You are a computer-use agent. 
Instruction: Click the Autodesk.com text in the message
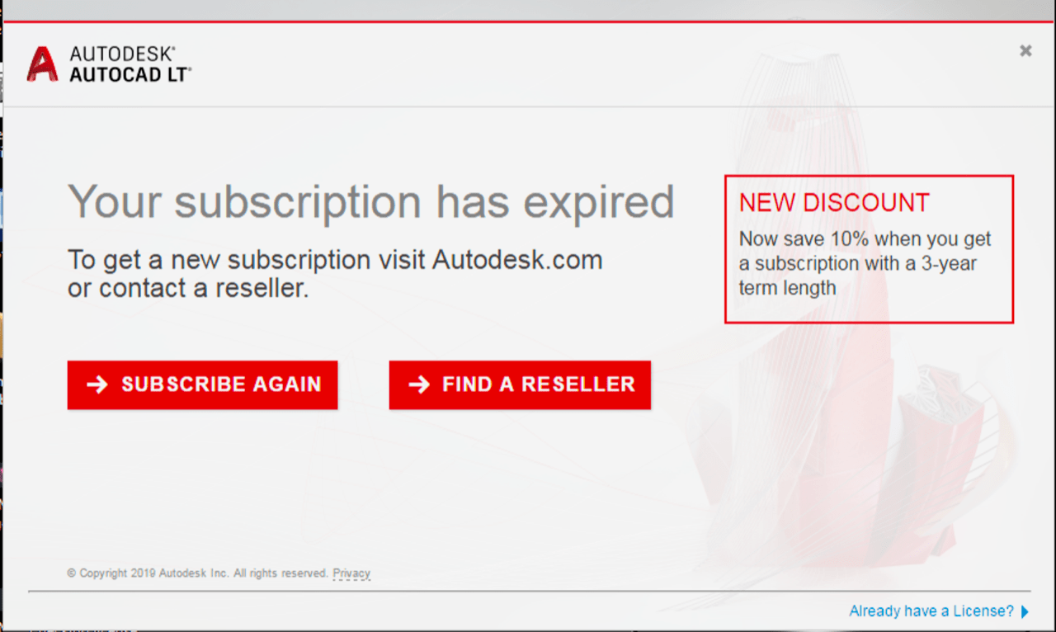(x=517, y=260)
